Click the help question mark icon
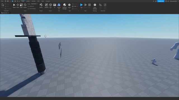The image size is (179, 100). point(166,1)
